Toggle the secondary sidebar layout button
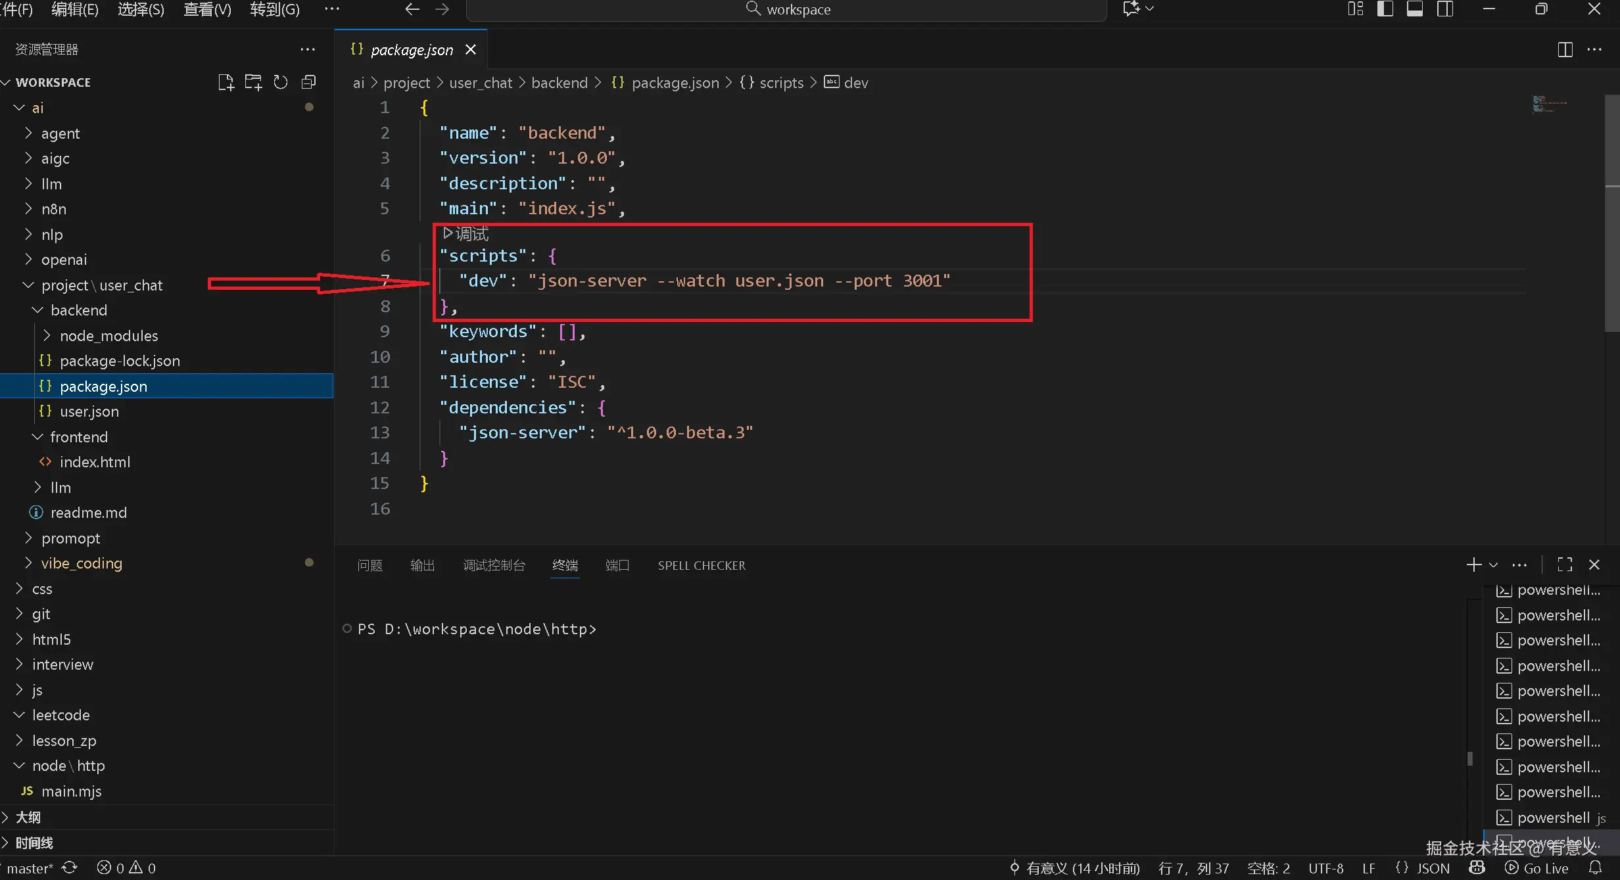Image resolution: width=1620 pixels, height=880 pixels. pos(1445,9)
